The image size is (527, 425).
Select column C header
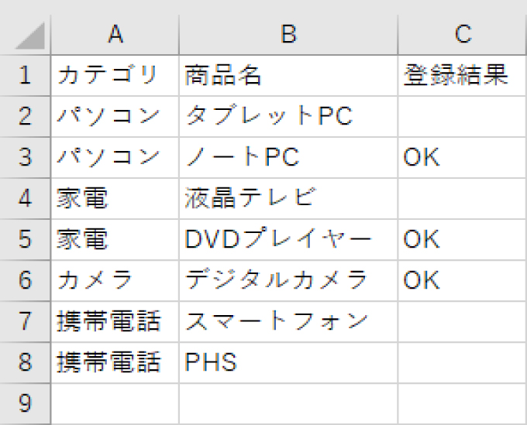(463, 35)
